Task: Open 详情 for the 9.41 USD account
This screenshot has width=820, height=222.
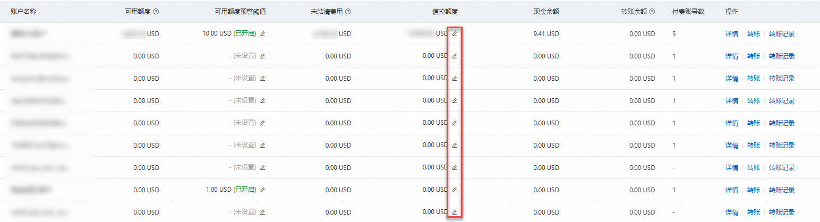Action: click(732, 34)
